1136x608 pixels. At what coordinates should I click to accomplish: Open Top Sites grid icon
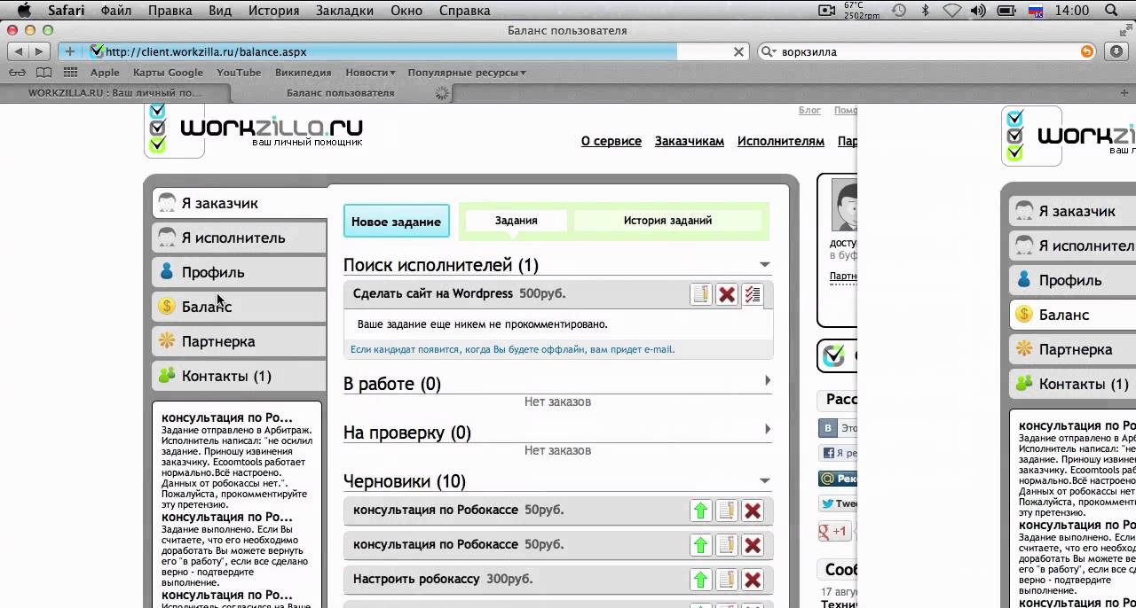tap(71, 73)
